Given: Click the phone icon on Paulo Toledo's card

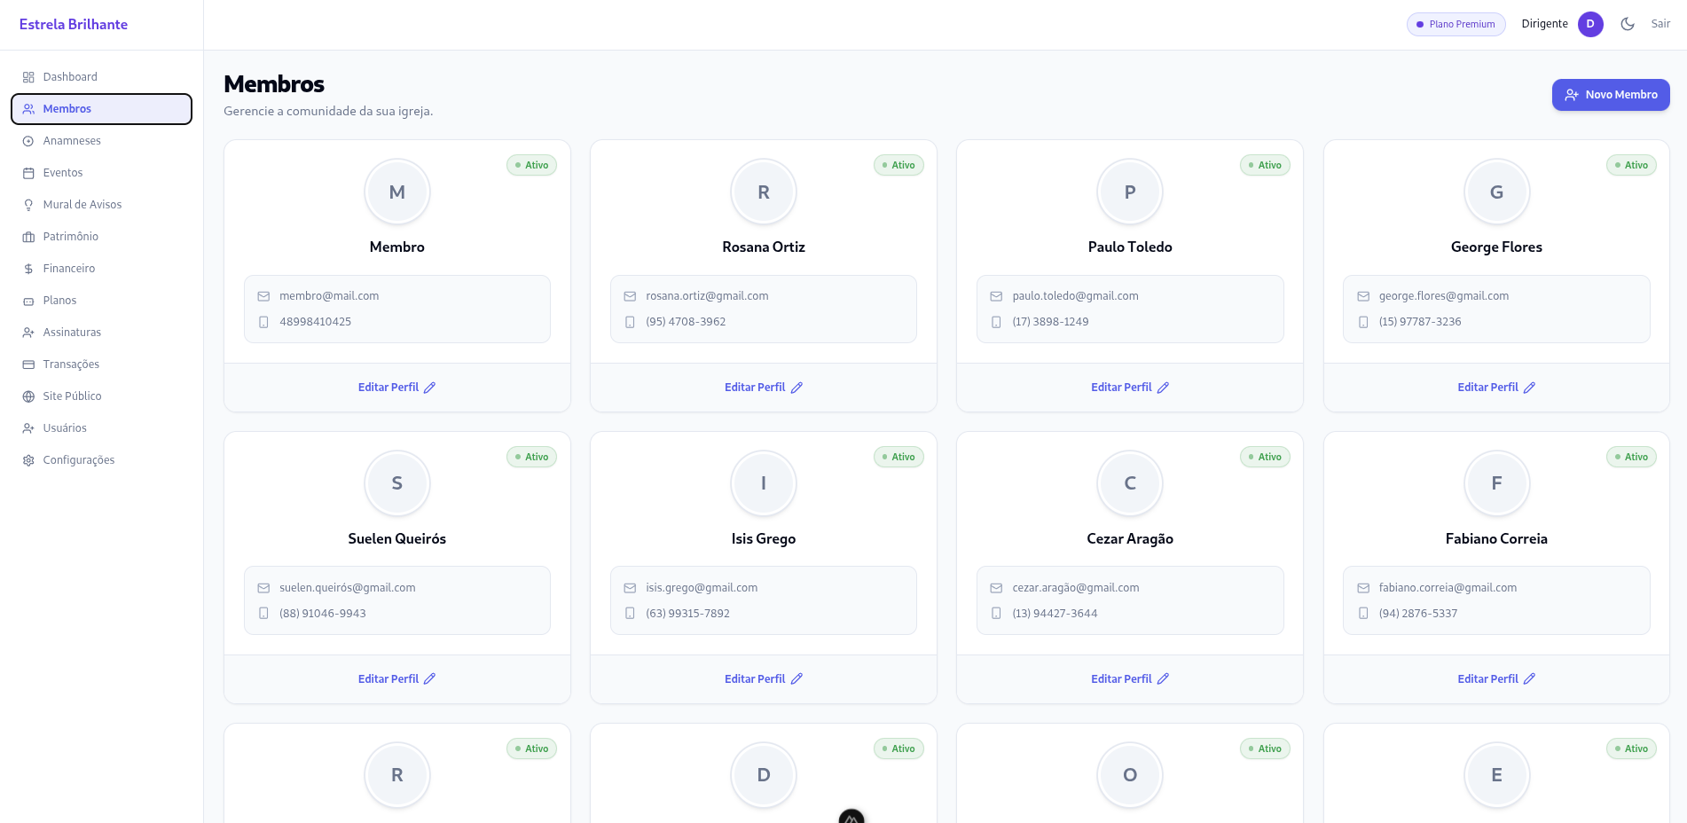Looking at the screenshot, I should click(996, 322).
